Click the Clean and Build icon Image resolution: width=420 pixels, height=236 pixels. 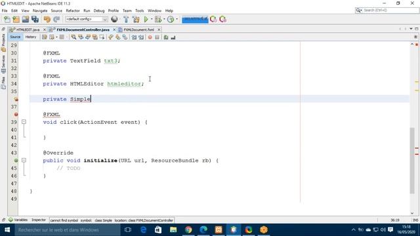pyautogui.click(x=136, y=19)
